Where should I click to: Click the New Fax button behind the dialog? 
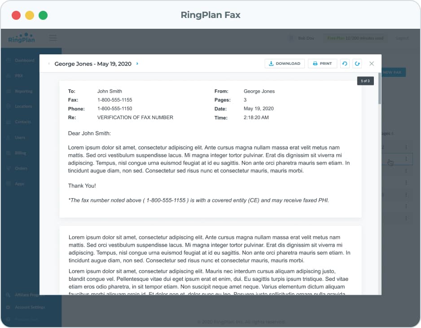pos(393,72)
